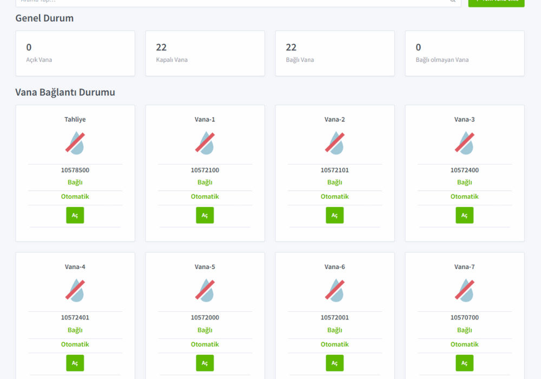541x379 pixels.
Task: Click the Vana-7 crossed water drop icon
Action: coord(465,290)
